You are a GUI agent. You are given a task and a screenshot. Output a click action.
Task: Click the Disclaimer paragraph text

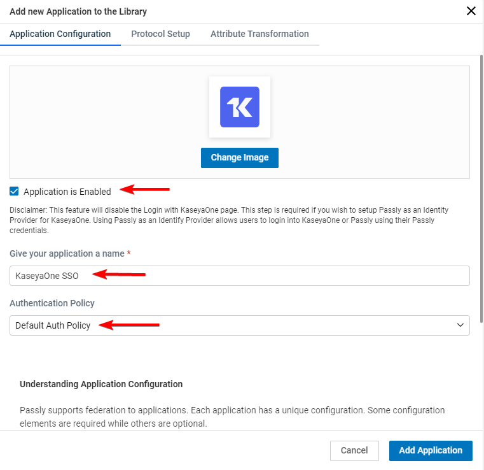click(x=229, y=220)
